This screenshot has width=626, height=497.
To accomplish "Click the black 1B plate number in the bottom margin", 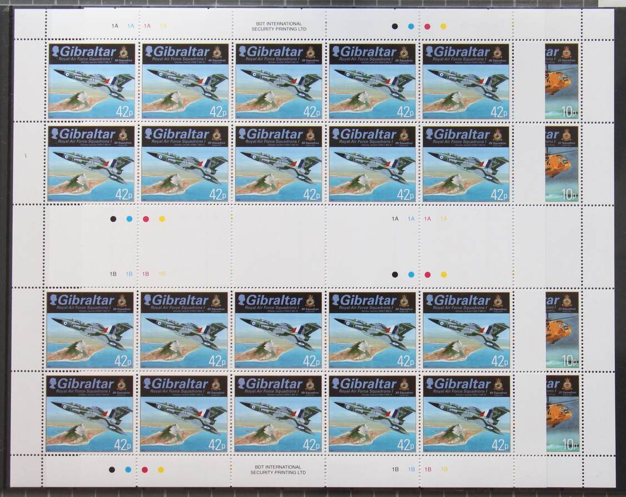I will (395, 469).
